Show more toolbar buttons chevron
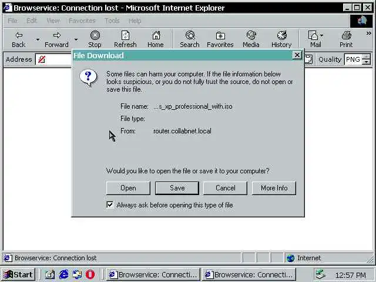The image size is (376, 282). pyautogui.click(x=369, y=33)
